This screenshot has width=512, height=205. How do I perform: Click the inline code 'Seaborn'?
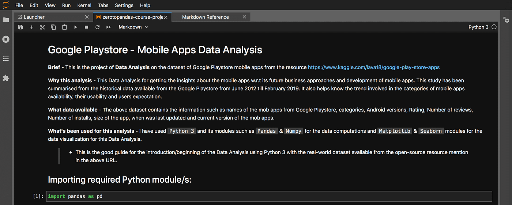pos(431,131)
